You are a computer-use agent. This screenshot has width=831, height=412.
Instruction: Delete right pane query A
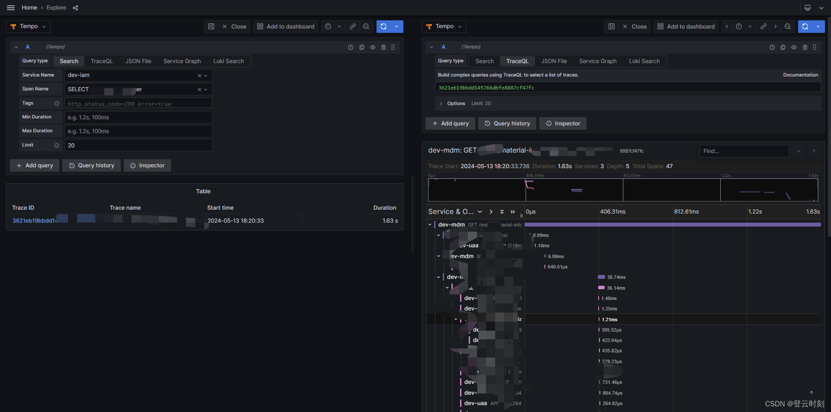805,47
